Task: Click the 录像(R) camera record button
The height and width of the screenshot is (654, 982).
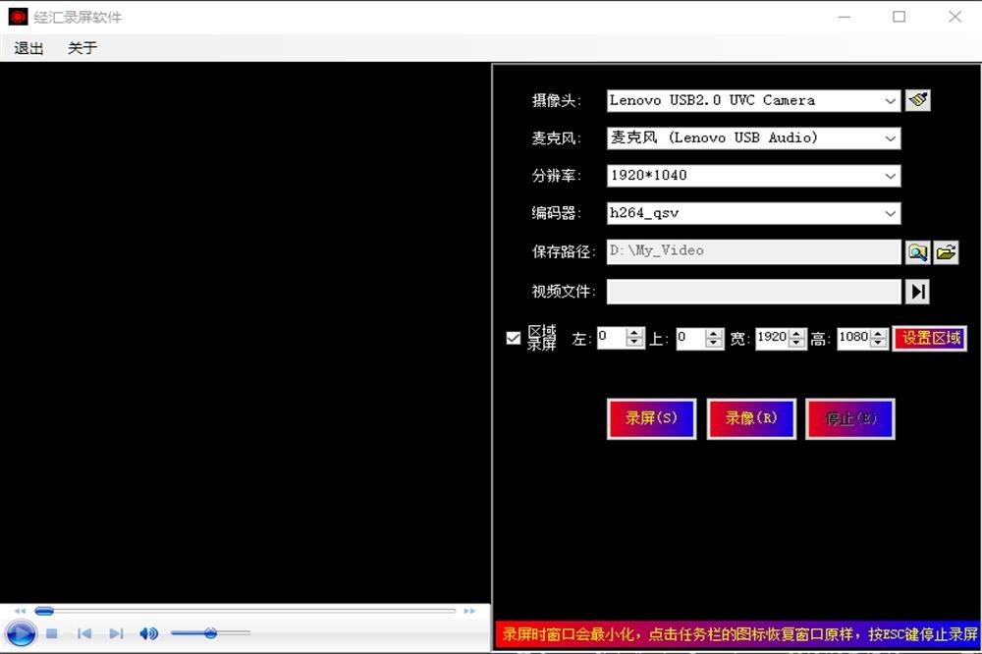Action: [x=751, y=418]
